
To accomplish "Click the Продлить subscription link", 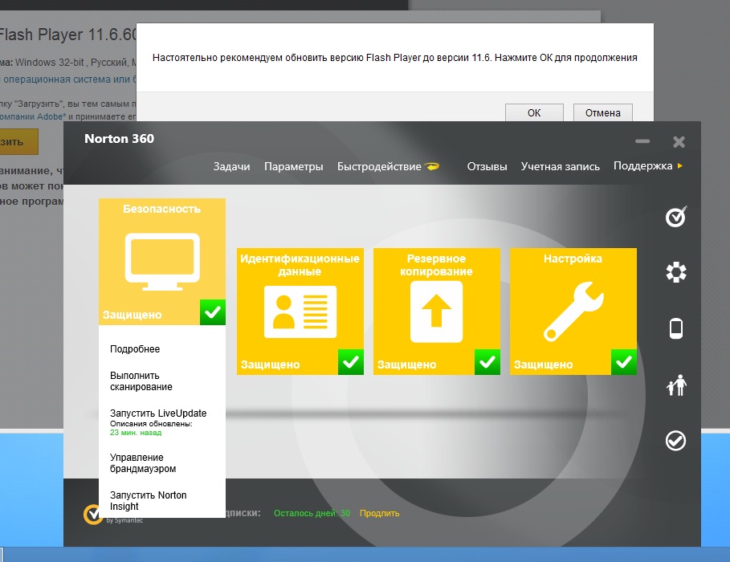I will coord(379,513).
